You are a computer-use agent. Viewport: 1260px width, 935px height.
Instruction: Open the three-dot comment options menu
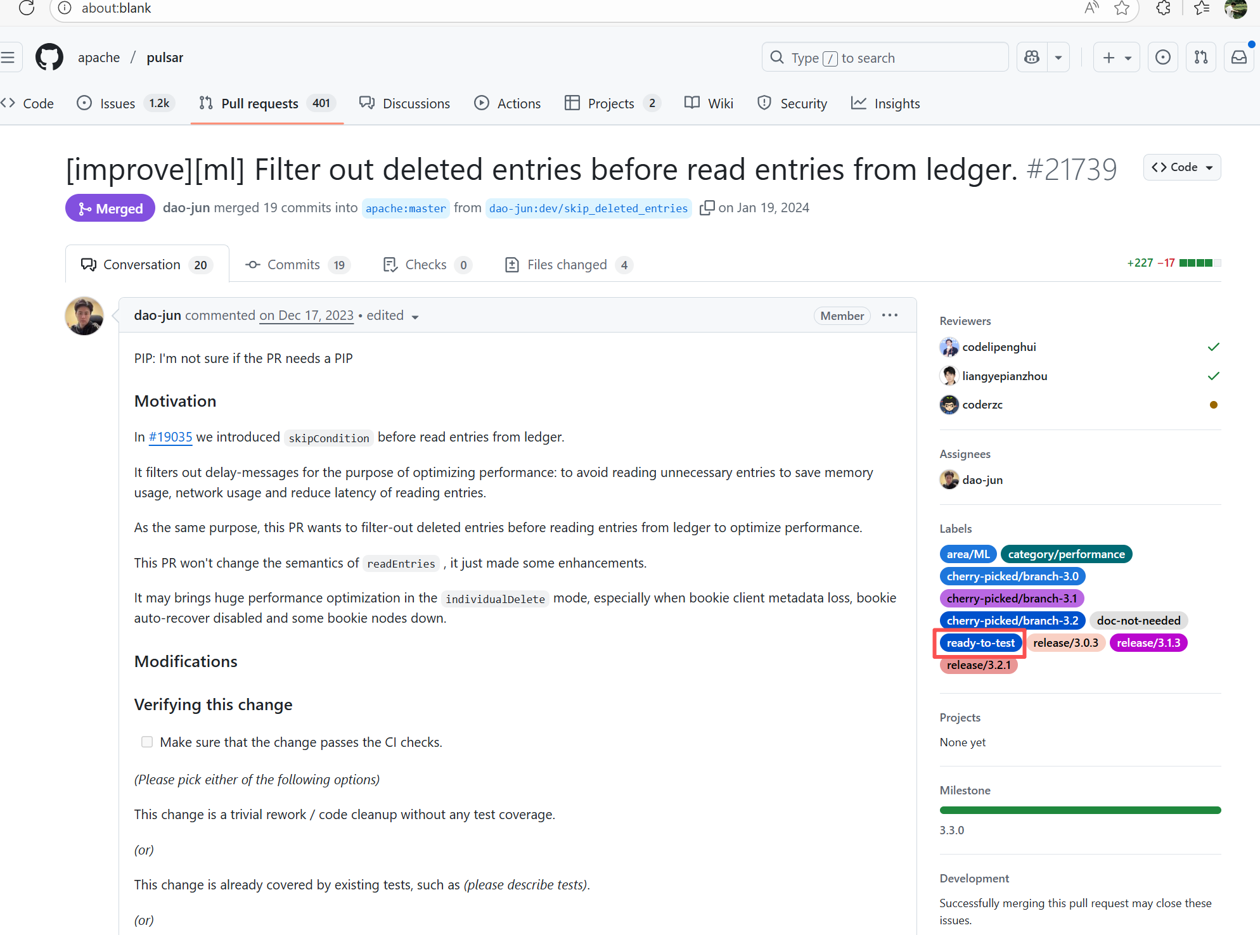[x=890, y=315]
